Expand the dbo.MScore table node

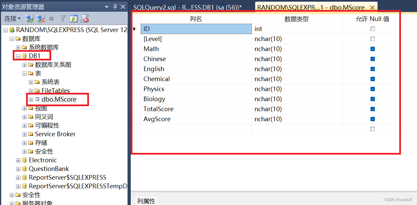pyautogui.click(x=31, y=99)
